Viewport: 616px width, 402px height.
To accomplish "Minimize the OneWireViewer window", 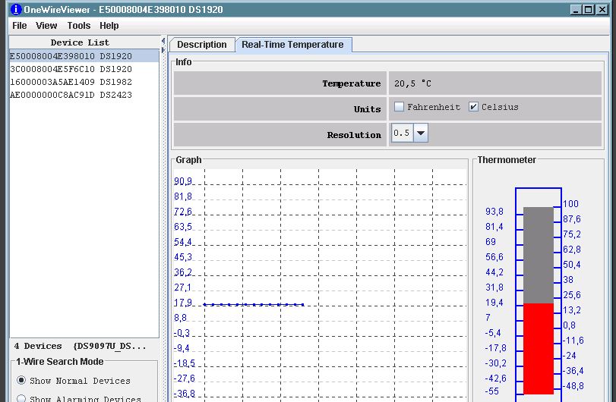I will pyautogui.click(x=576, y=9).
